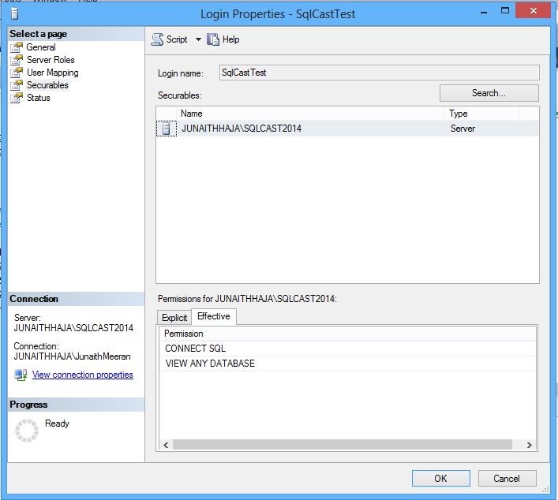Select the JUNAITHHAJA\SQLCAST2014 securable row
This screenshot has width=558, height=500.
click(x=347, y=129)
